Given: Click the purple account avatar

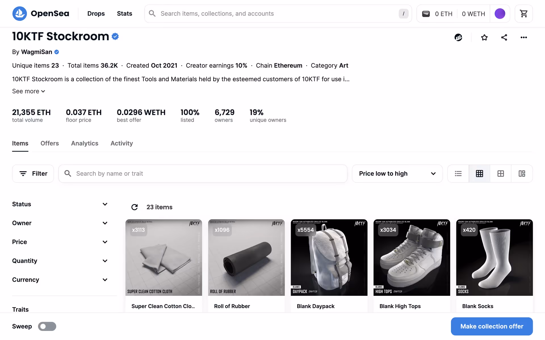Looking at the screenshot, I should pyautogui.click(x=500, y=14).
